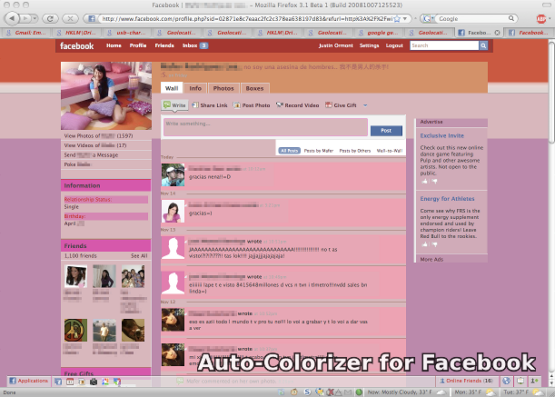This screenshot has height=397, width=555.
Task: Switch to the Photos profile tab
Action: click(223, 88)
